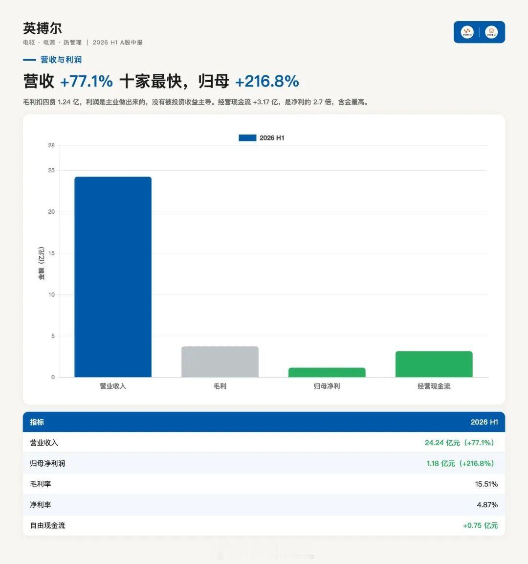Click the '2026 H1' table header cell
528x564 pixels.
[484, 422]
